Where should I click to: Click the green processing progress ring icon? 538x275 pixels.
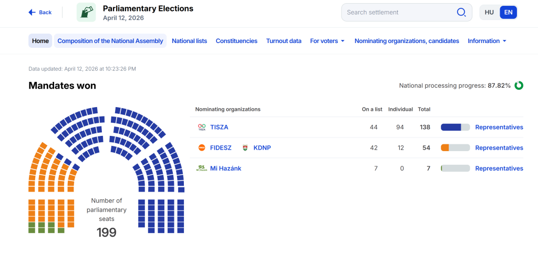click(x=519, y=86)
